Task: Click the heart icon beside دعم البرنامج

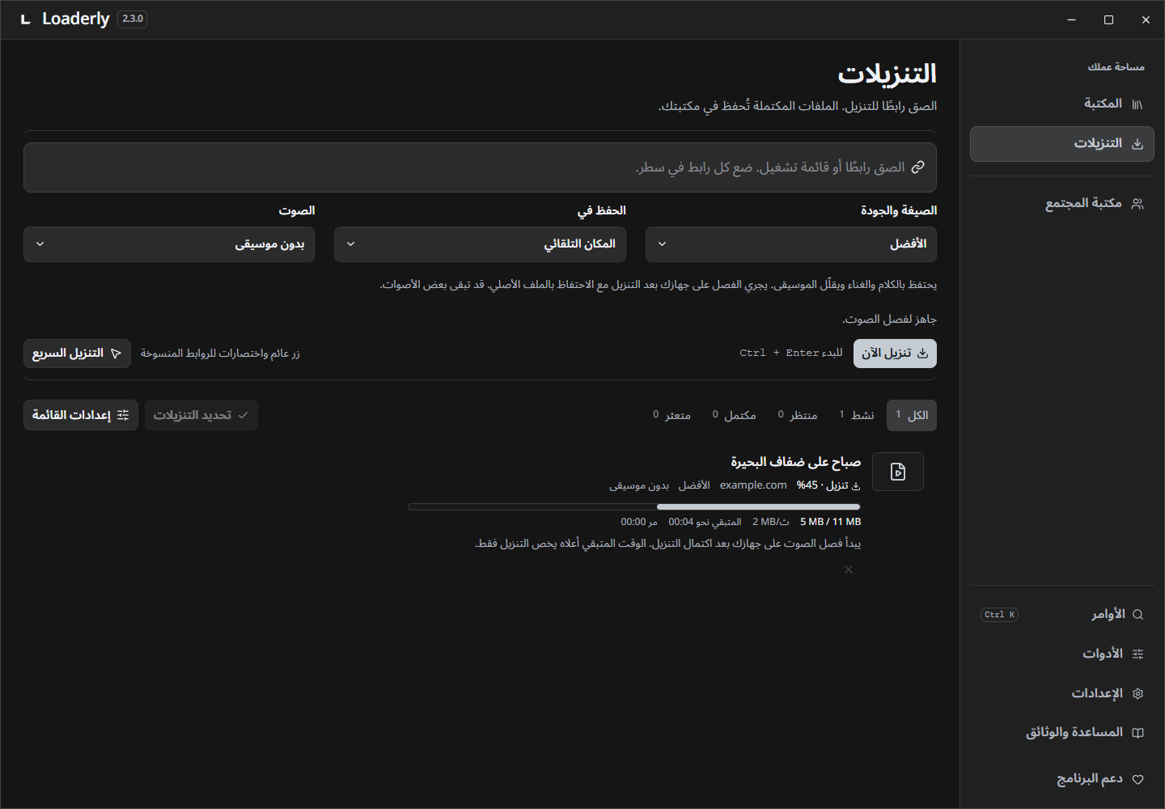Action: pyautogui.click(x=1137, y=780)
